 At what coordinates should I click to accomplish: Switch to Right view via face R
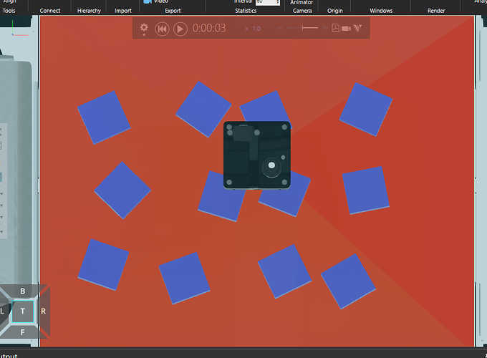[43, 311]
